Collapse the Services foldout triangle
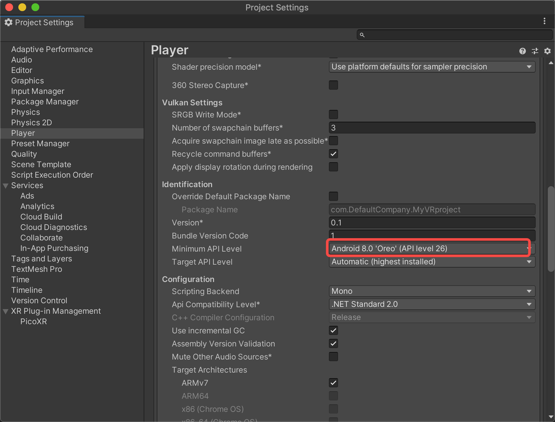555x422 pixels. [6, 186]
